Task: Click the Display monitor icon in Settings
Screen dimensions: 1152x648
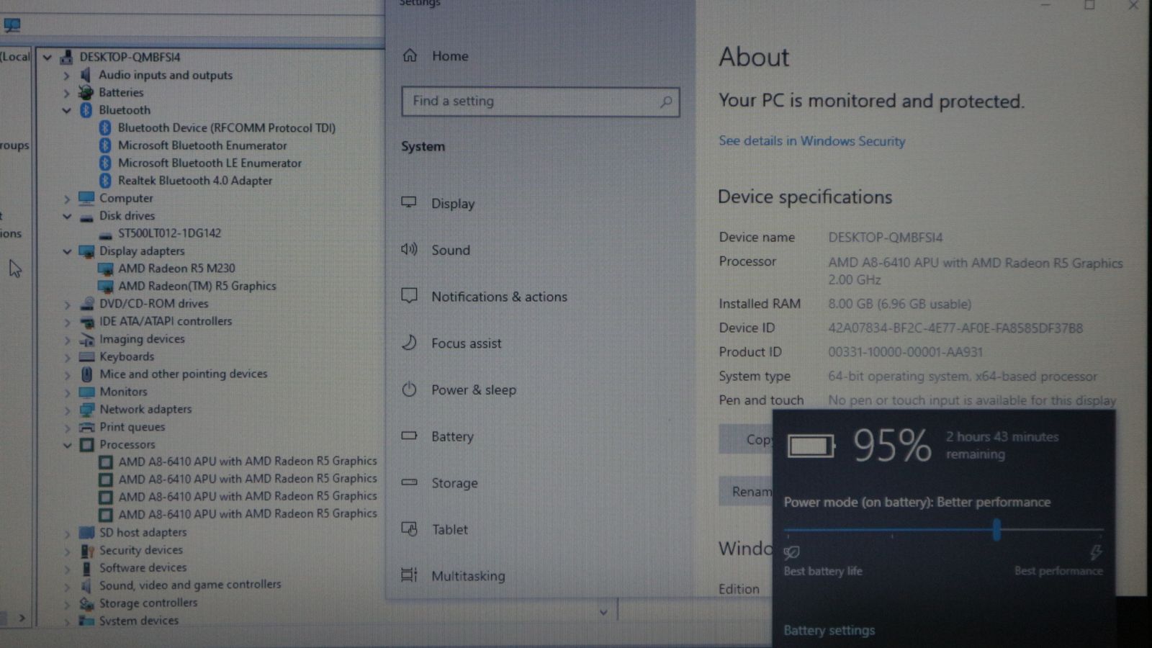Action: [409, 202]
